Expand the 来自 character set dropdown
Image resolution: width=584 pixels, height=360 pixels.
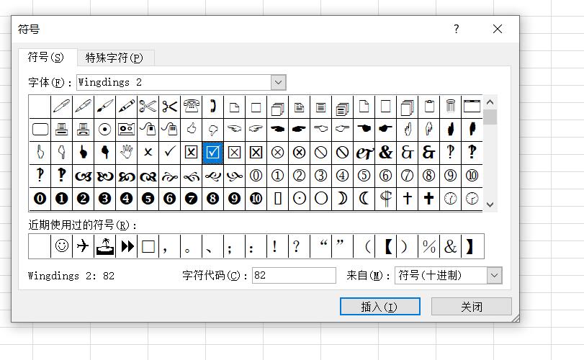[x=494, y=275]
